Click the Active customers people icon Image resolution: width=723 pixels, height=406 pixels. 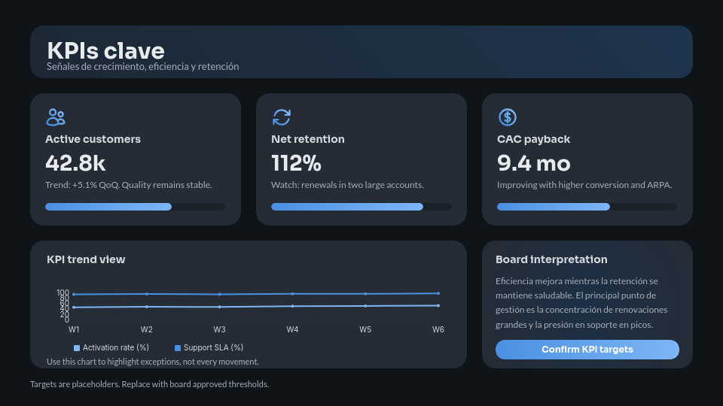click(x=56, y=117)
